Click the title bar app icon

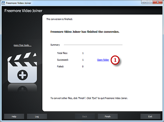pyautogui.click(x=3, y=3)
